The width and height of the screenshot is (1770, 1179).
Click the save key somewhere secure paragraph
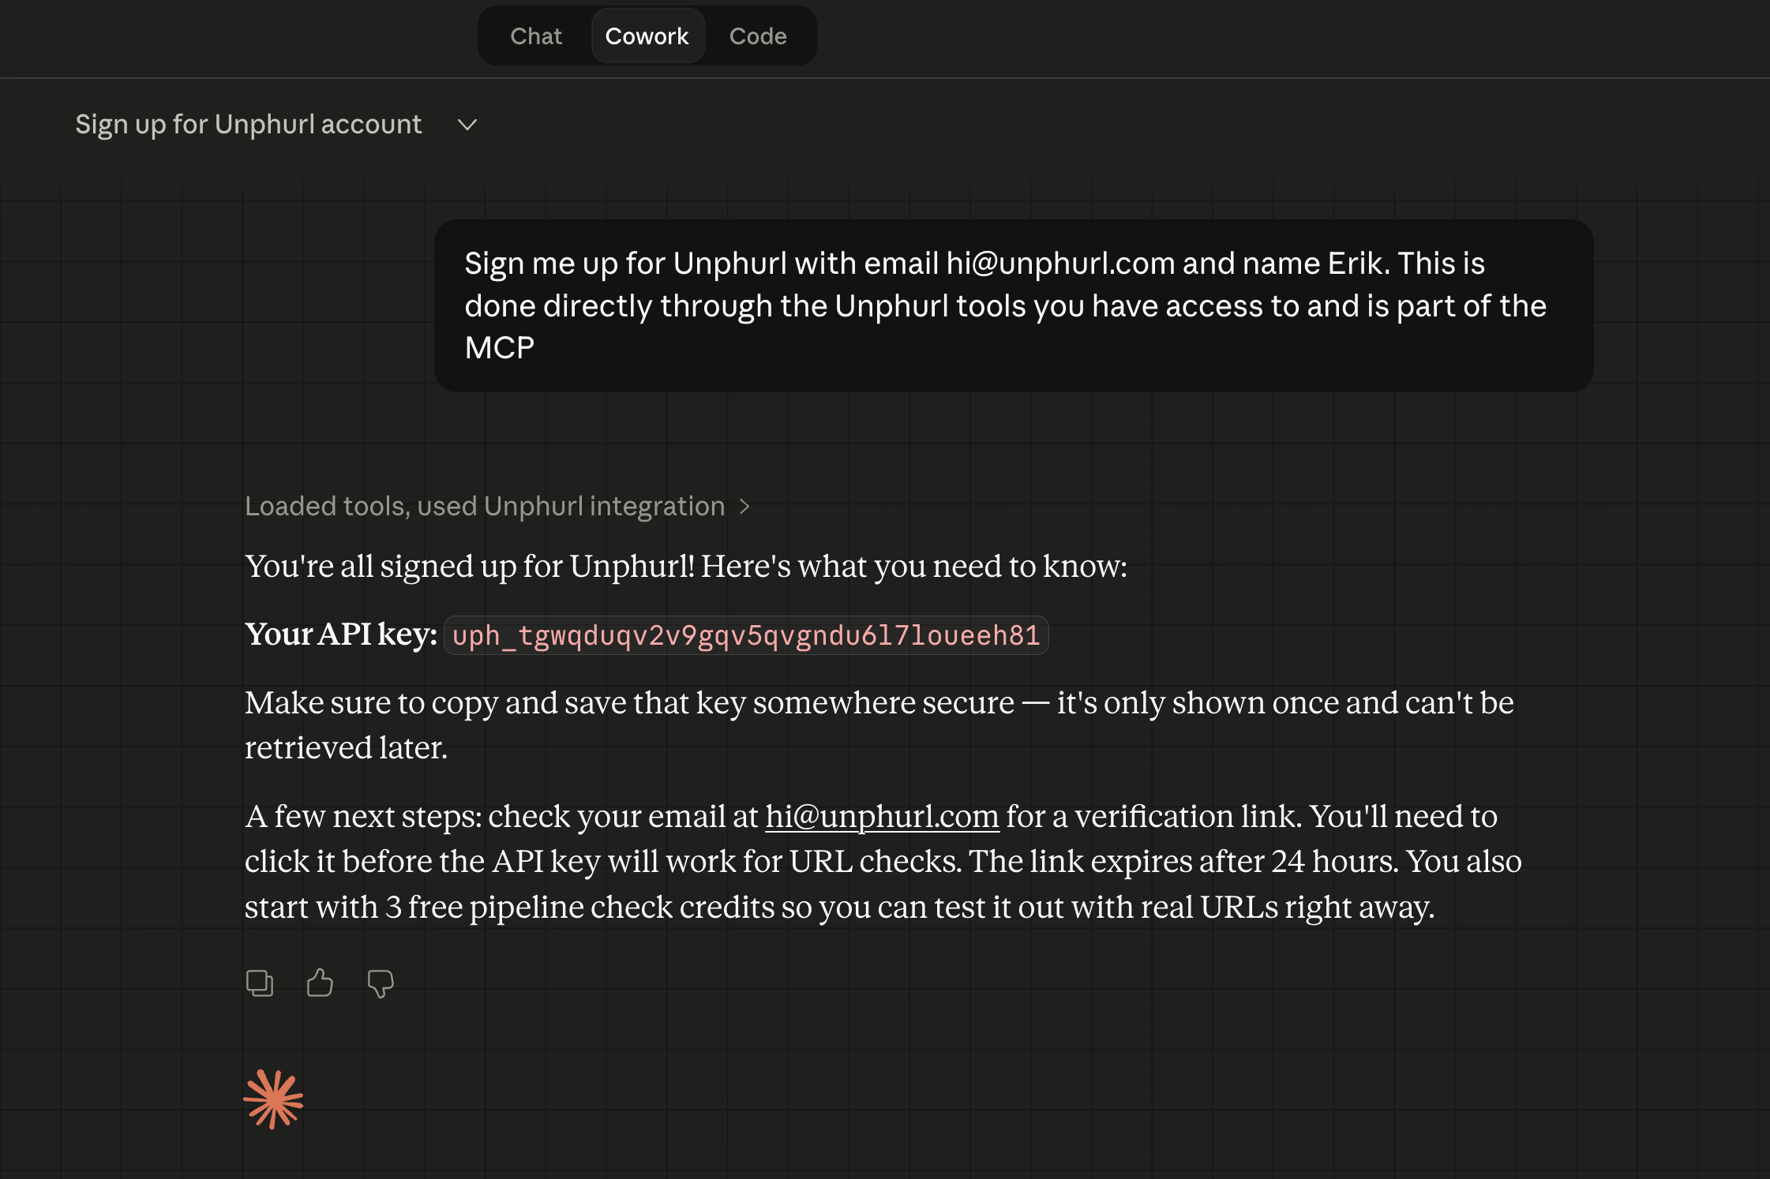click(879, 725)
